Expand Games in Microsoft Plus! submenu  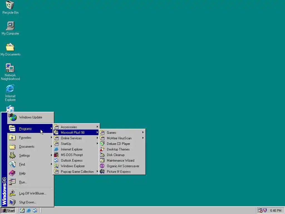122,133
